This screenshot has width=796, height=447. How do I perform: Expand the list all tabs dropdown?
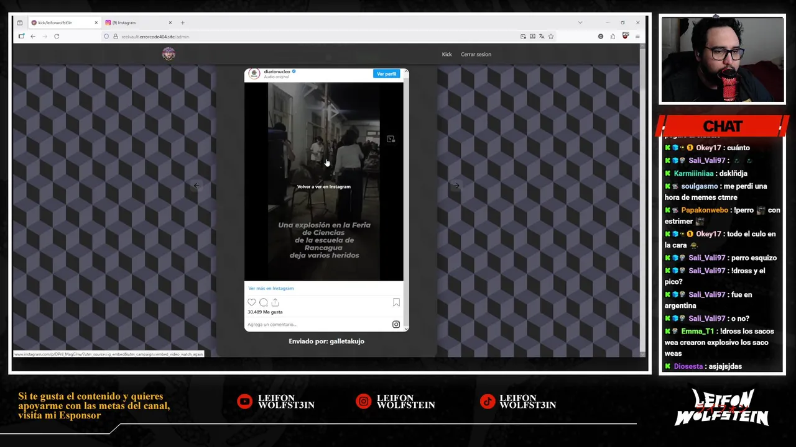[580, 23]
